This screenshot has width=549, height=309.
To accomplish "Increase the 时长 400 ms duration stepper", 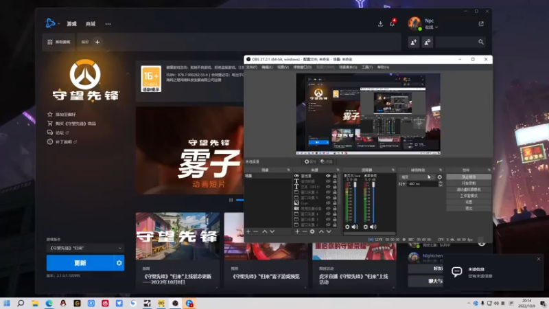I will tap(441, 183).
